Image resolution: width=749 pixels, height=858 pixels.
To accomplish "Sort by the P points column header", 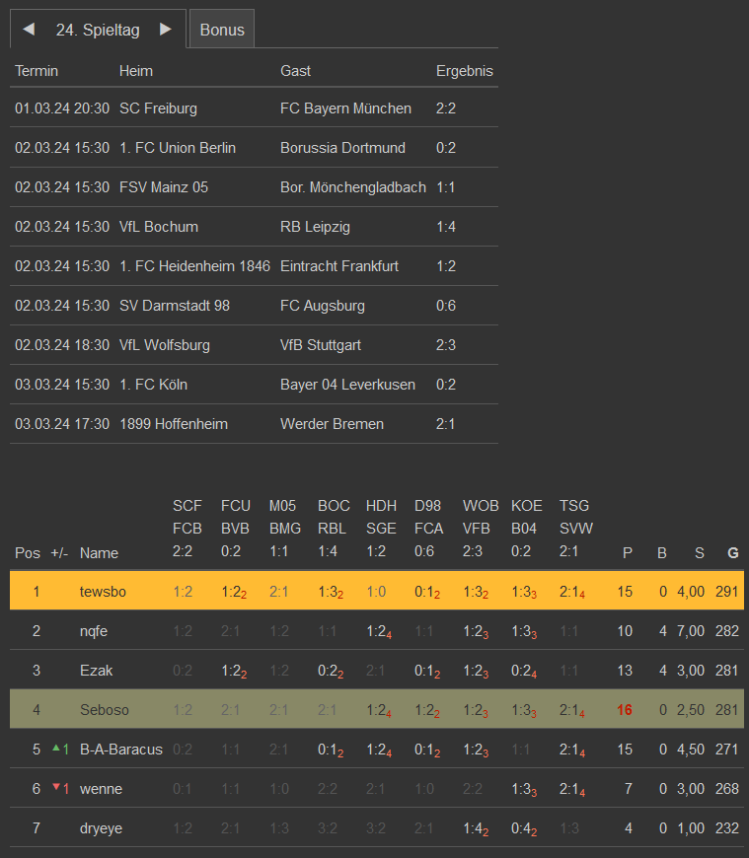I will tap(627, 553).
